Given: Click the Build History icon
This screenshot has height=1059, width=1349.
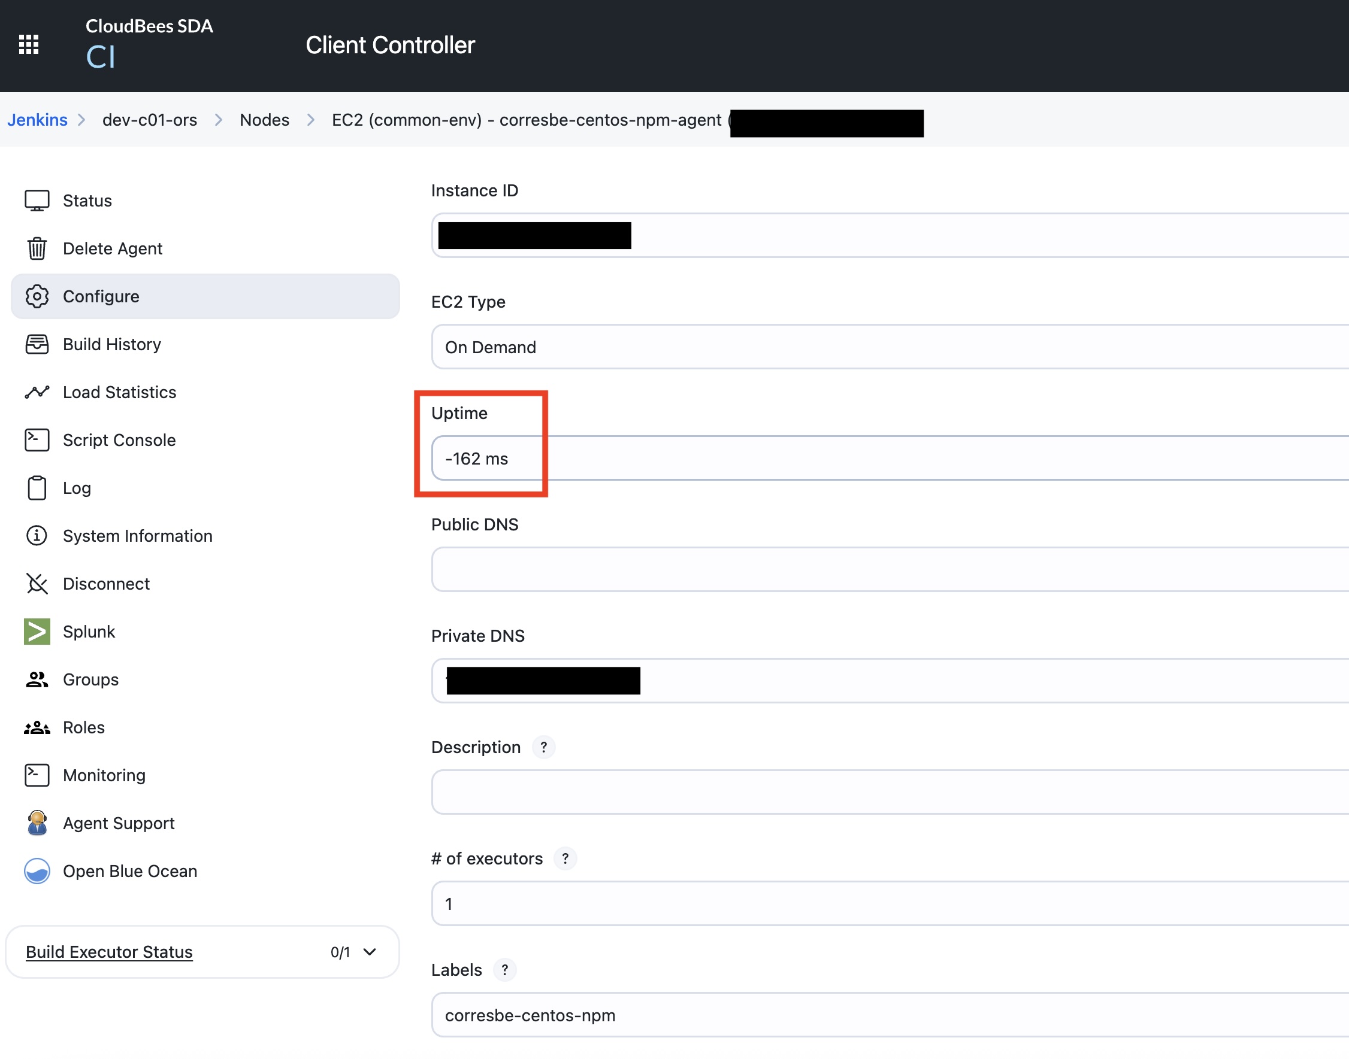Looking at the screenshot, I should click(x=37, y=344).
